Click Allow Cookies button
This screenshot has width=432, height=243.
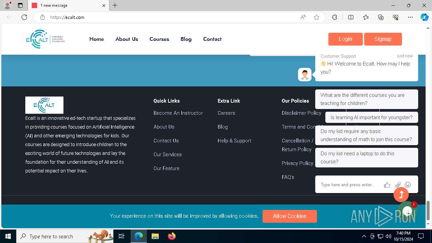tap(290, 216)
